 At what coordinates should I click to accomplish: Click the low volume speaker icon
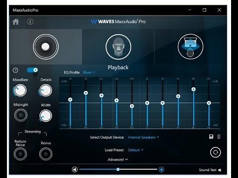click(75, 170)
